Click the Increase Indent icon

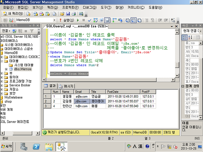point(166,20)
